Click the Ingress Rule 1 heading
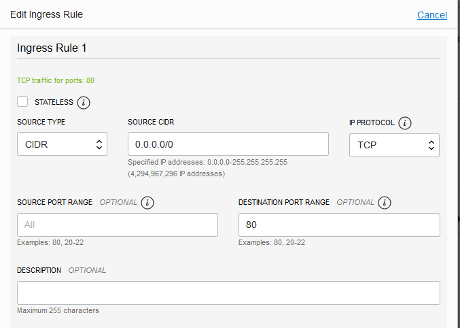 [52, 48]
